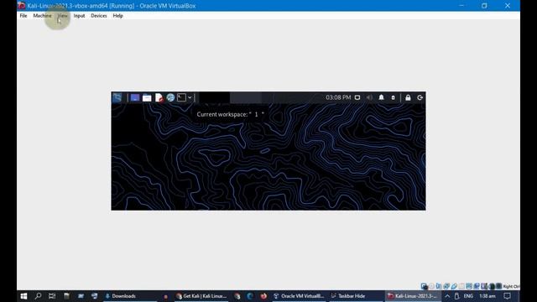Click the Kali log out icon
This screenshot has width=537, height=302.
coord(420,97)
